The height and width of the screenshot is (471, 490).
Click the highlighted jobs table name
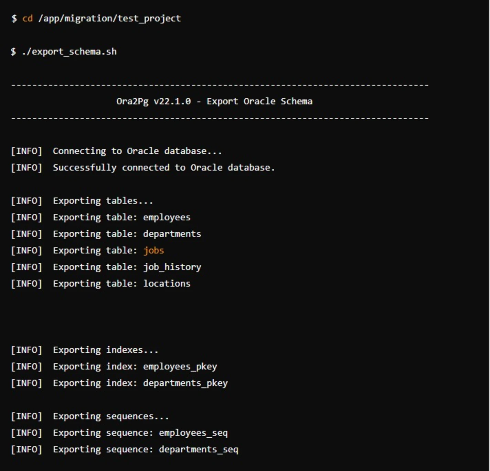coord(153,250)
